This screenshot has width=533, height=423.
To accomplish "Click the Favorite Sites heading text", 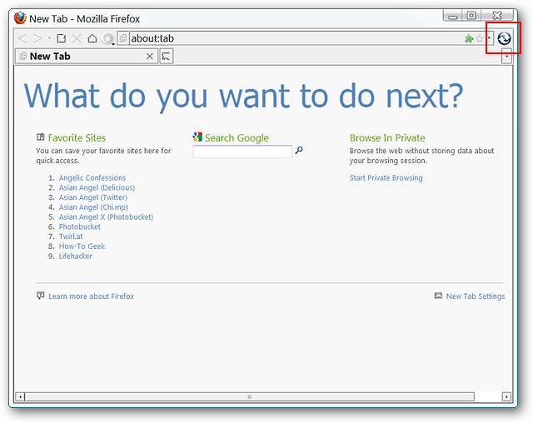I will coord(77,137).
